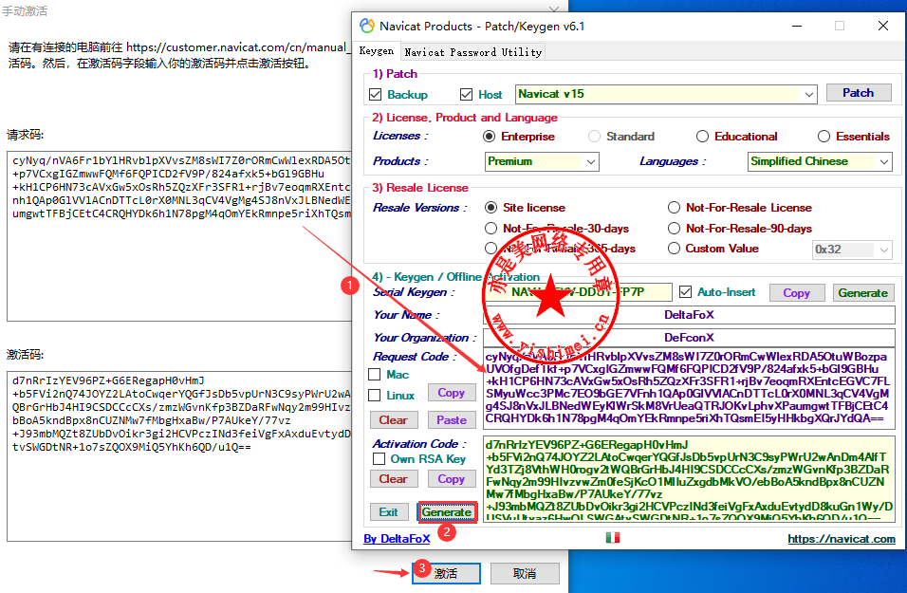Click inside the Request Code text box
The width and height of the screenshot is (907, 593).
coord(689,388)
